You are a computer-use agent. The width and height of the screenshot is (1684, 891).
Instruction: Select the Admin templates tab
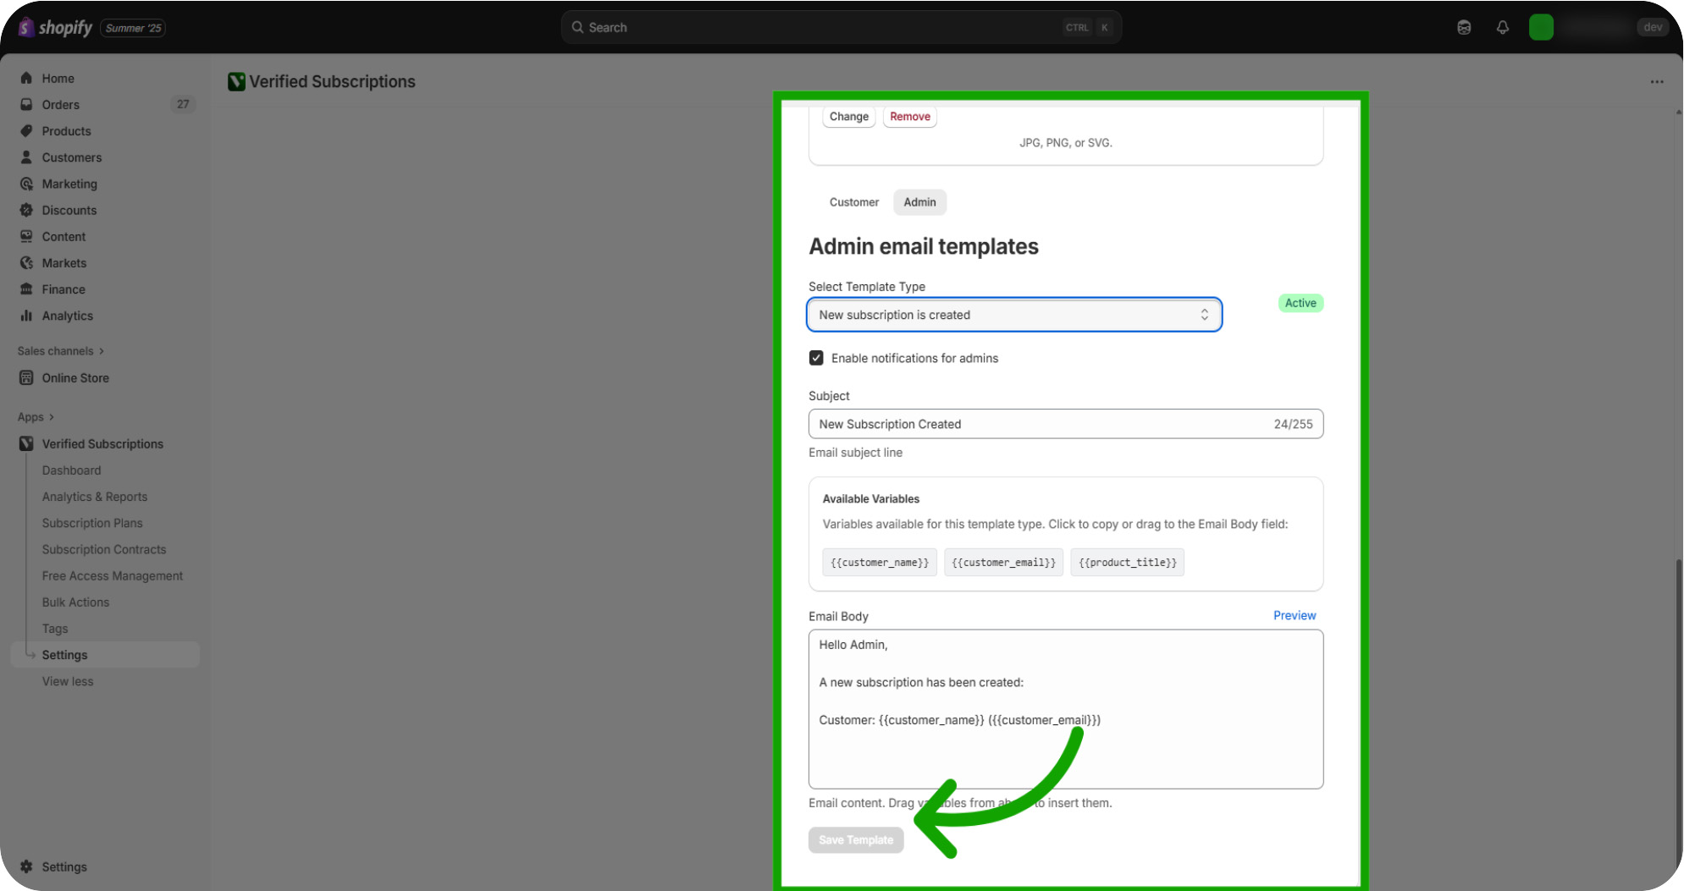pyautogui.click(x=919, y=202)
